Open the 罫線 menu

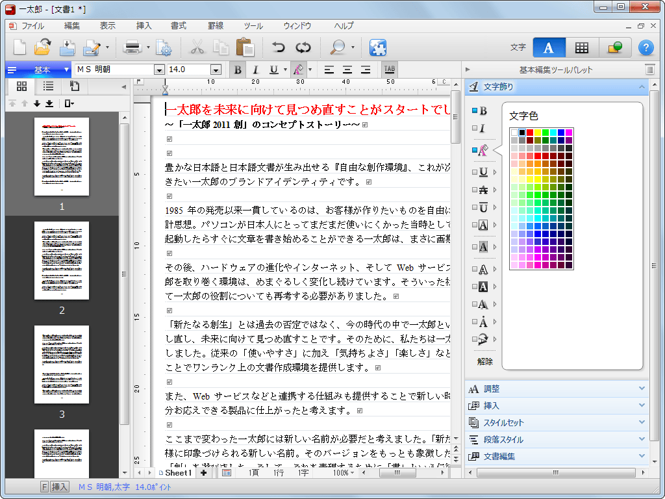tap(216, 26)
